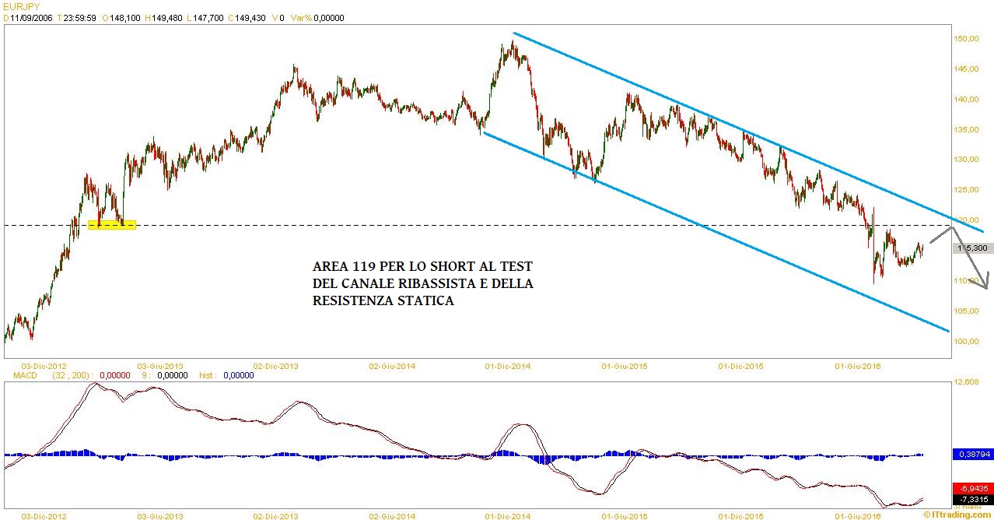Click the blue histogram value 0,38794
This screenshot has width=994, height=520.
click(x=972, y=453)
